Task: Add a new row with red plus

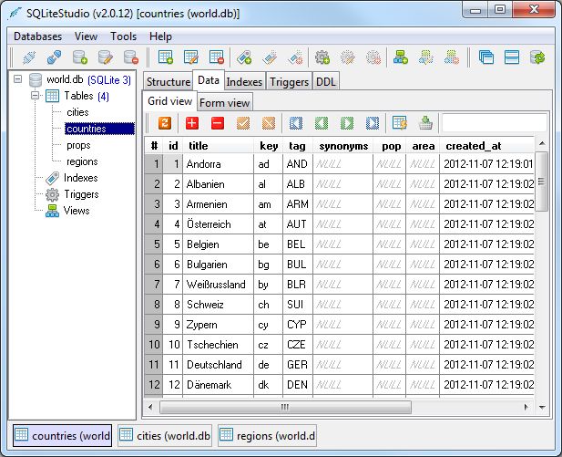Action: tap(192, 123)
